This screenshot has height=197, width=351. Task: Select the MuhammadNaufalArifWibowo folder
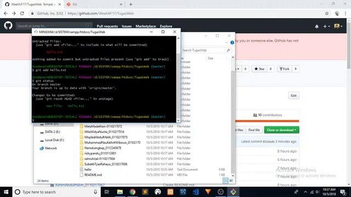[x=112, y=142]
